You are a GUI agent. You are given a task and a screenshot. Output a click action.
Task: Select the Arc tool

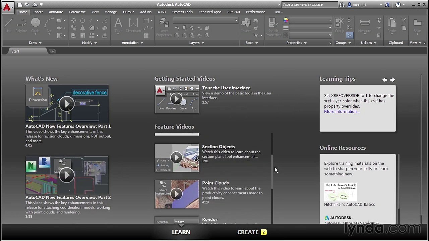tap(49, 25)
